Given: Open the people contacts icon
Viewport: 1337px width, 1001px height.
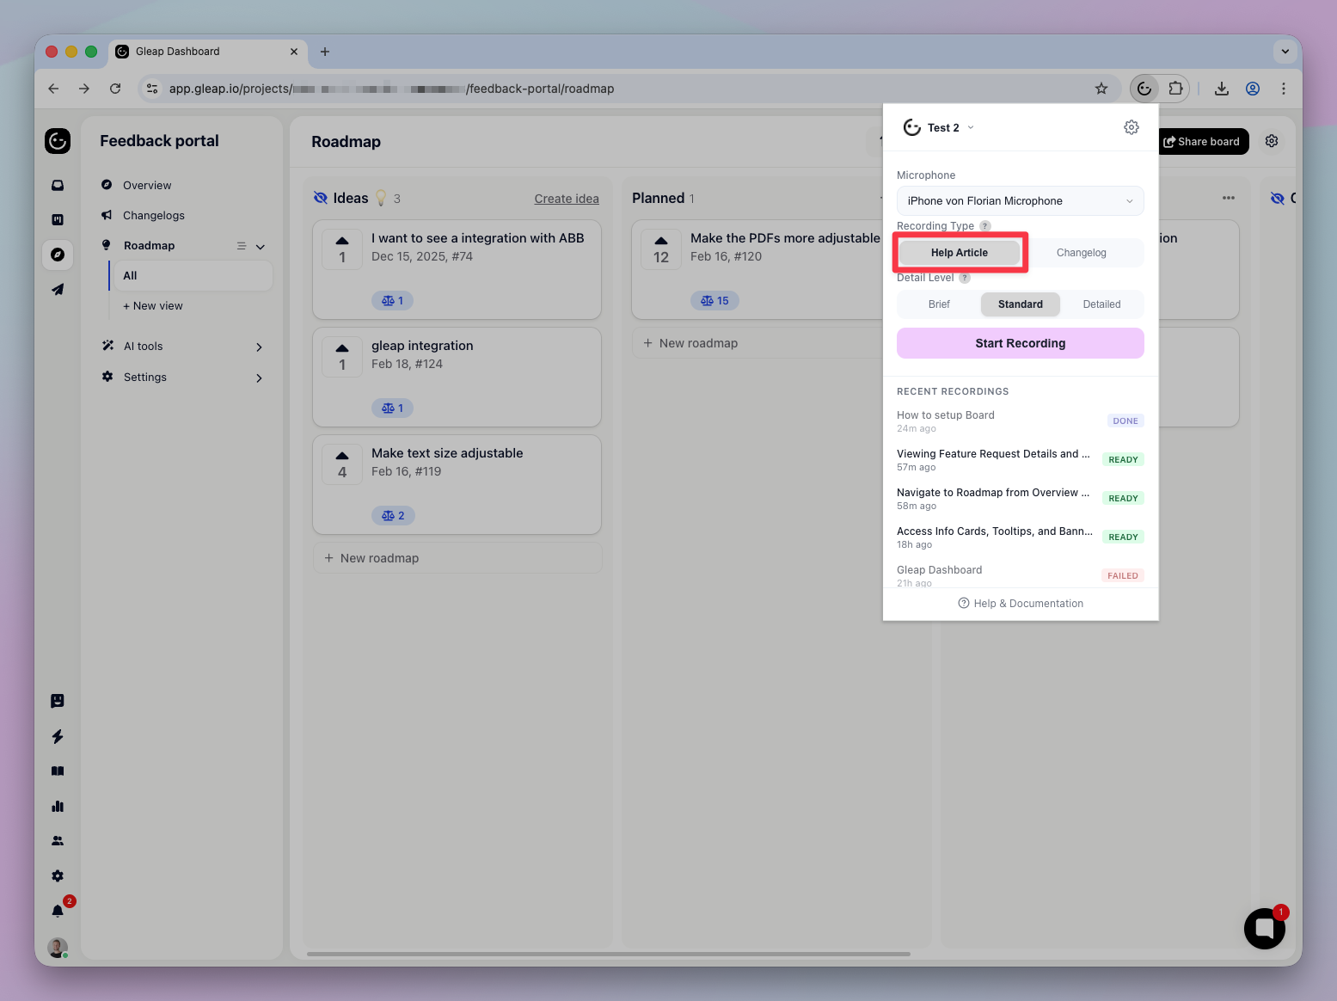Looking at the screenshot, I should 58,841.
